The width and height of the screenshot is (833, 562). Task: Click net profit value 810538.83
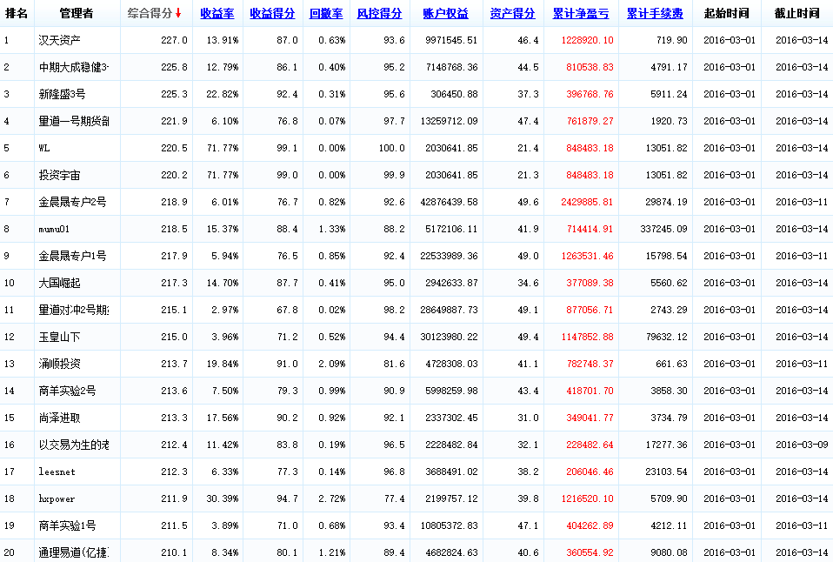590,68
